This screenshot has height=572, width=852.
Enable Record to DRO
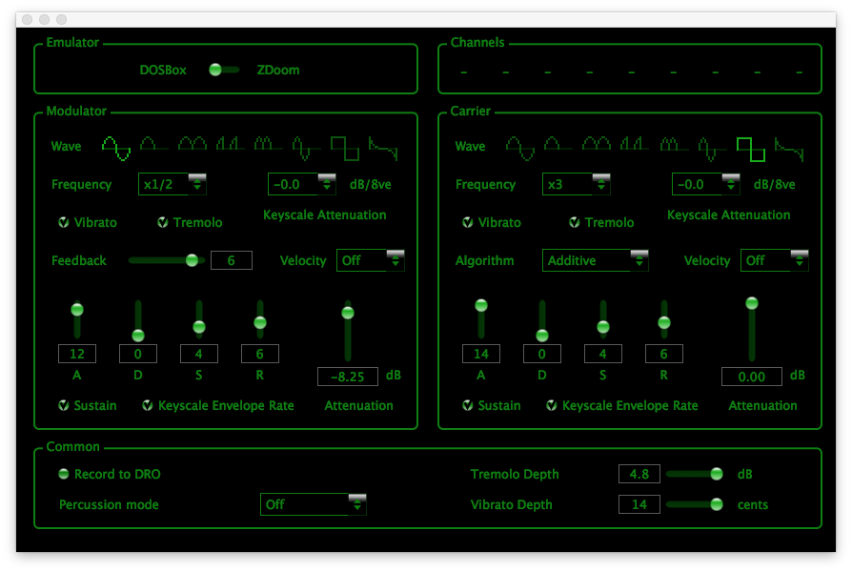pyautogui.click(x=64, y=474)
